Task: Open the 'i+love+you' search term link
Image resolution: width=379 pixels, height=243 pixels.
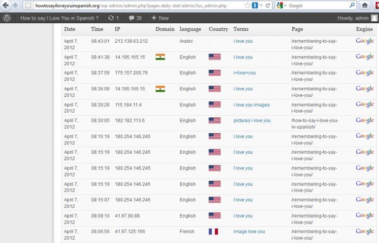Action: point(244,73)
